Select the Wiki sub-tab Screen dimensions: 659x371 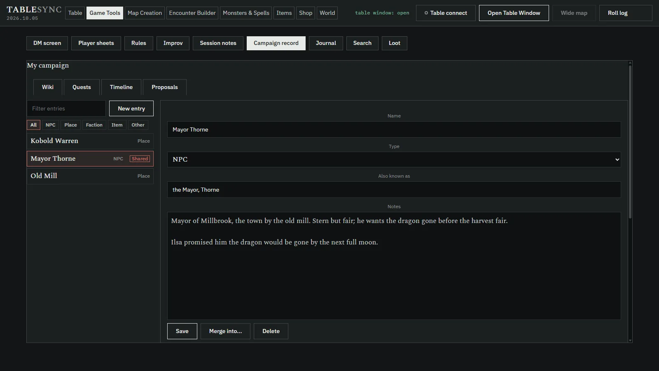tap(48, 87)
